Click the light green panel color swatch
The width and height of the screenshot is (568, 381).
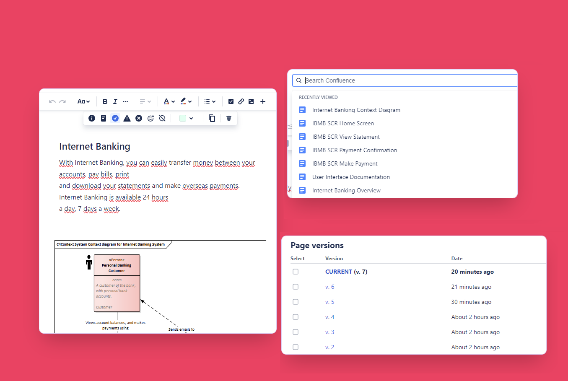[x=183, y=118]
